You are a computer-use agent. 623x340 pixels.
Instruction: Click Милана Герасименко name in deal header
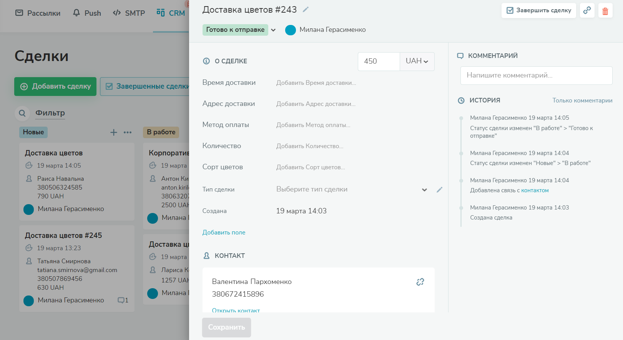[332, 30]
